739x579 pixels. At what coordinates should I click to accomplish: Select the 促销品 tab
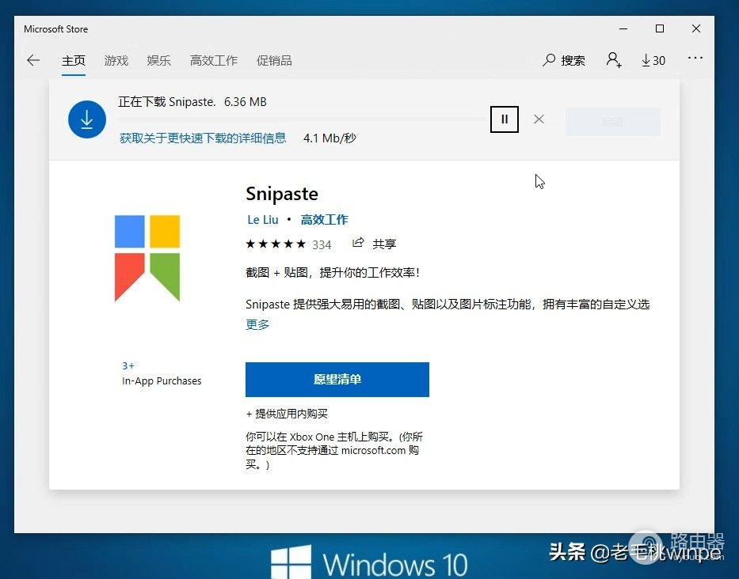point(274,61)
